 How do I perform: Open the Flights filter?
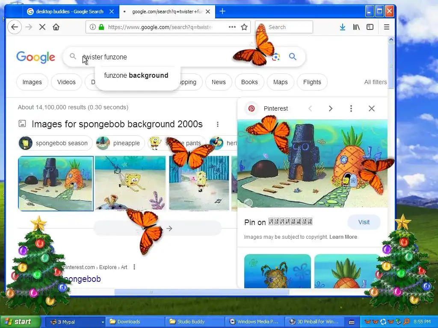point(312,82)
